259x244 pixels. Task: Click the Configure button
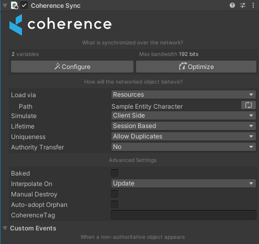point(72,67)
